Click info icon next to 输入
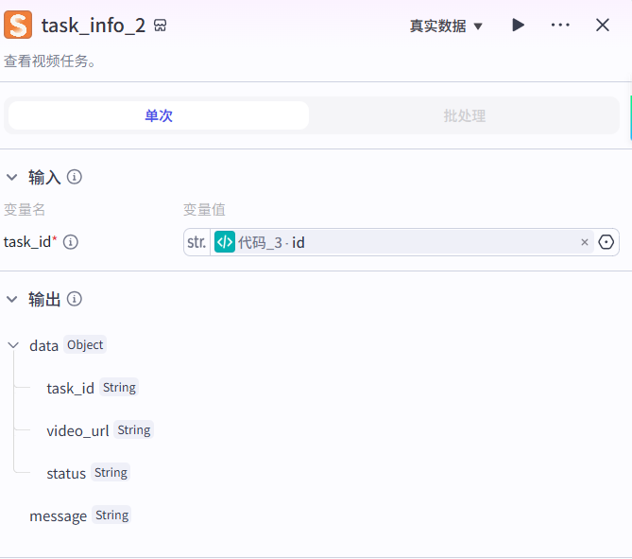This screenshot has height=559, width=632. (x=75, y=177)
